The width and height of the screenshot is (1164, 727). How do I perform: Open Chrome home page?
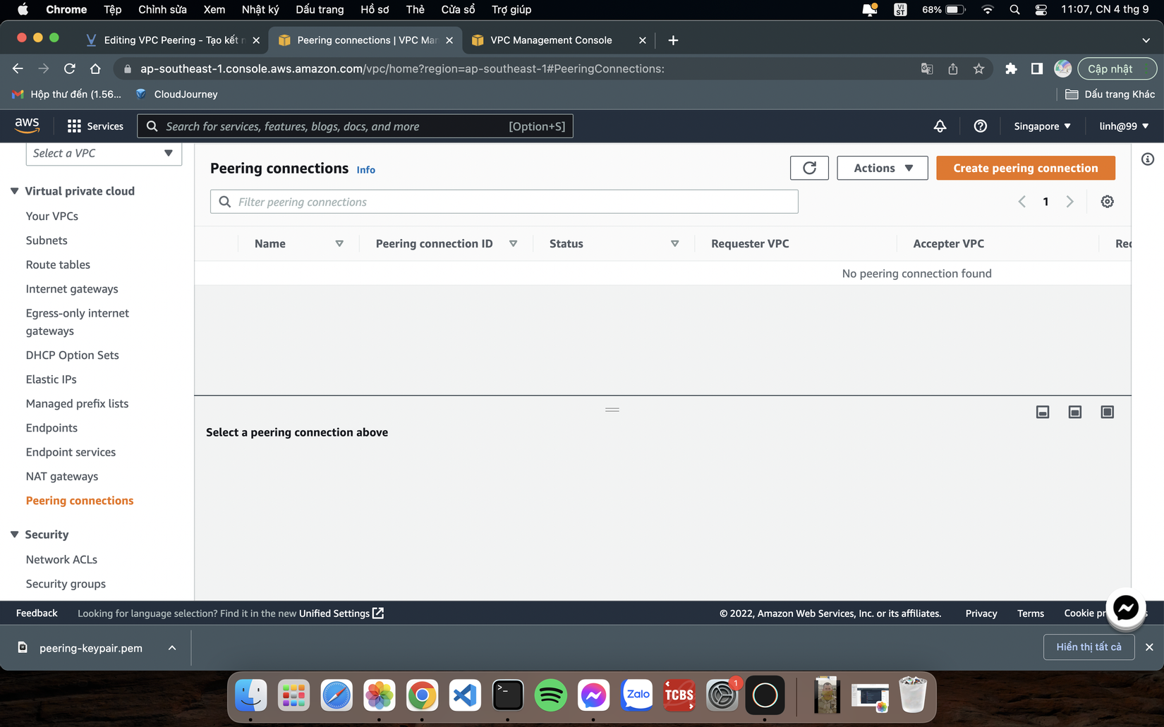(x=95, y=68)
